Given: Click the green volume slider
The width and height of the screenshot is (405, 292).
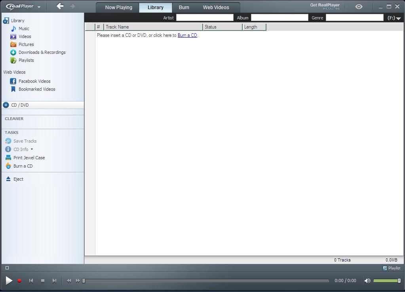Looking at the screenshot, I should point(387,281).
